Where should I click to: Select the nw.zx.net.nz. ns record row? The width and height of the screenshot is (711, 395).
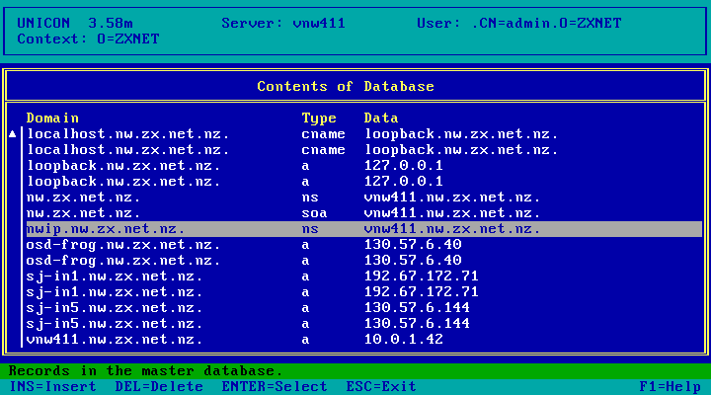point(364,197)
